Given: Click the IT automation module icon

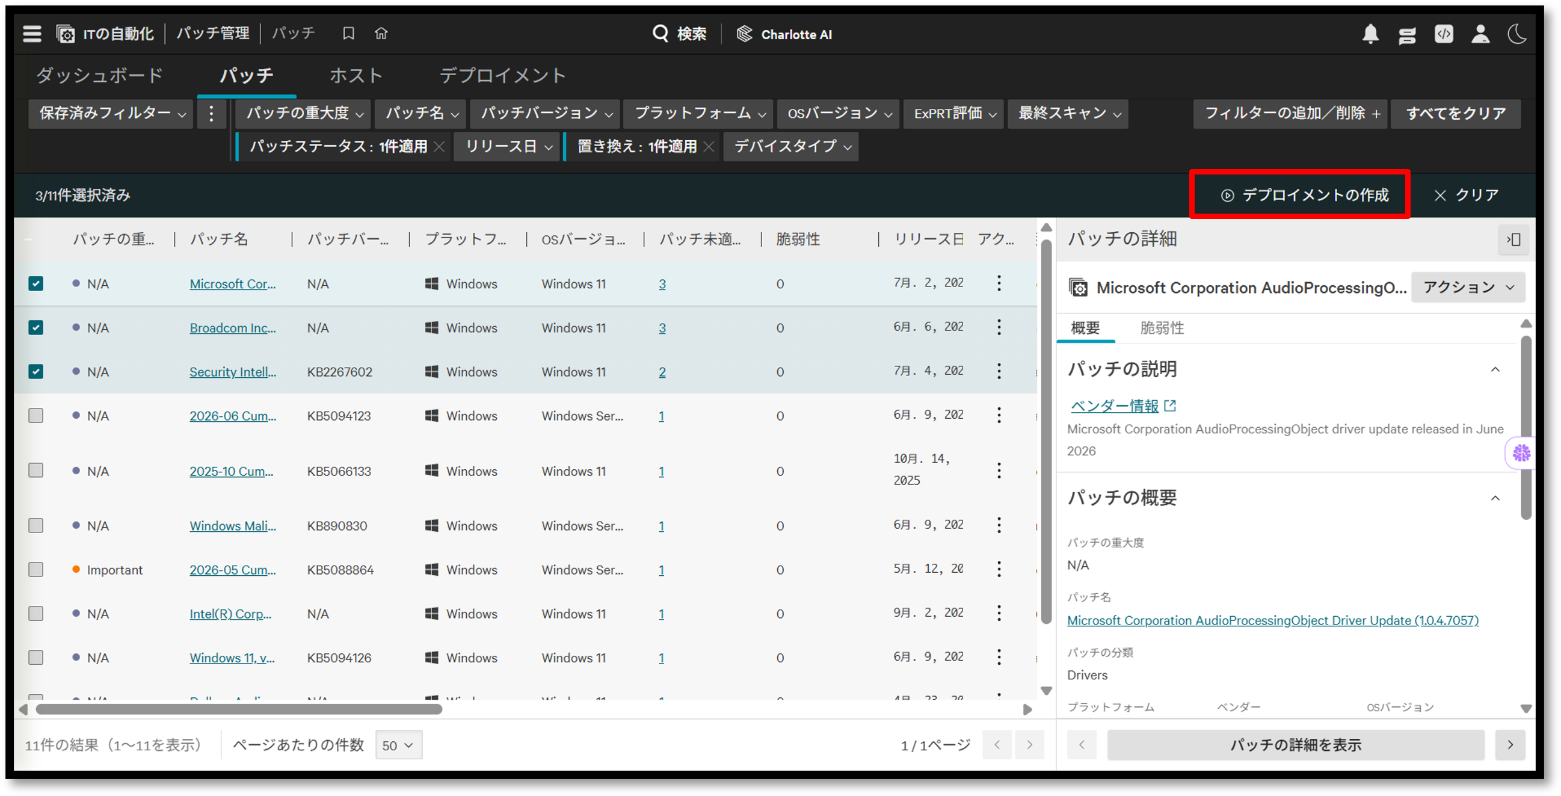Looking at the screenshot, I should point(66,34).
